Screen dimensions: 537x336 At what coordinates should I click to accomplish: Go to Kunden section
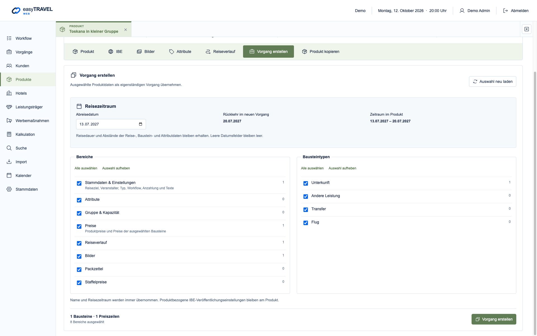click(x=28, y=66)
